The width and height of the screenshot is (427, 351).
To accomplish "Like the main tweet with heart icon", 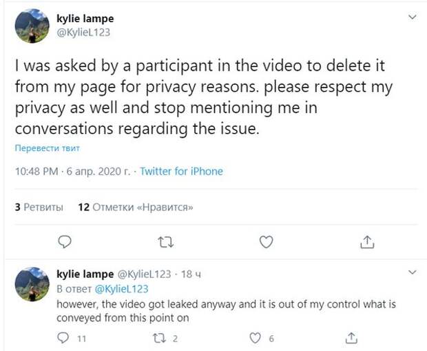I will [266, 242].
